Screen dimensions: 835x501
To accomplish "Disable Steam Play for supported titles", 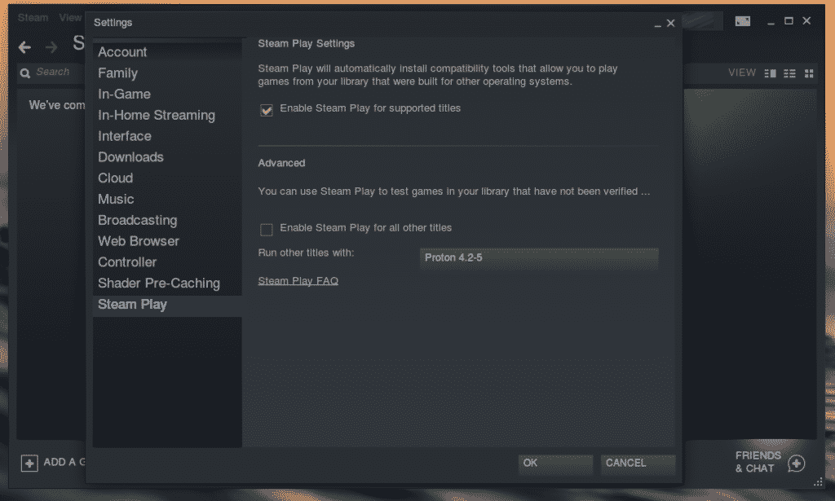I will (267, 109).
